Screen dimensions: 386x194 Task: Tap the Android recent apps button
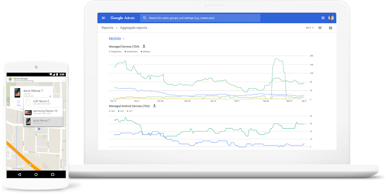tap(52, 175)
